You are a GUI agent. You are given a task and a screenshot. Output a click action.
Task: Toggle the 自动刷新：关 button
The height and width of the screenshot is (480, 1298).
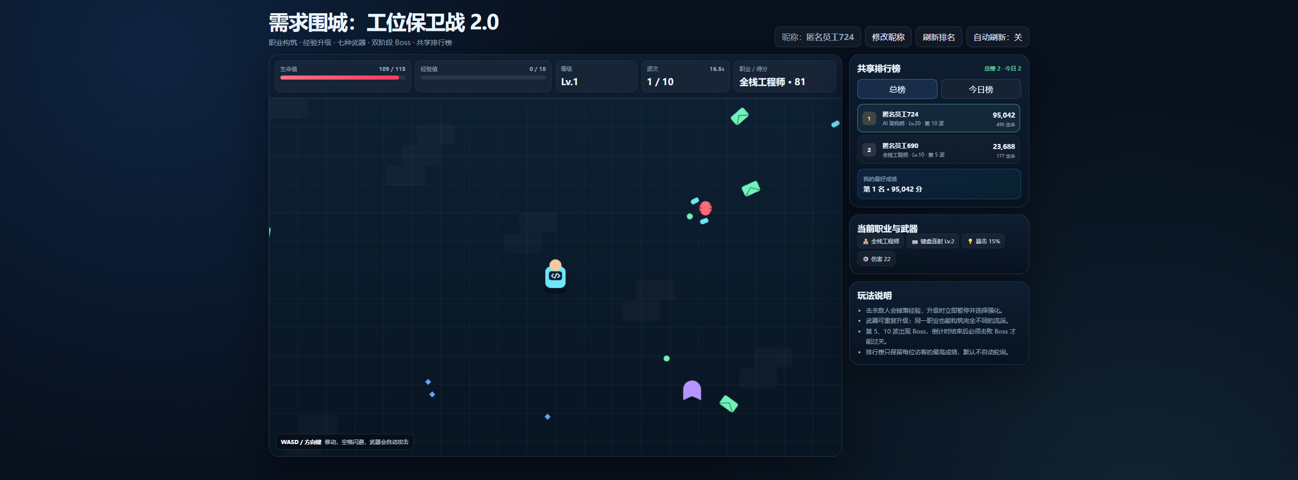[x=997, y=37]
